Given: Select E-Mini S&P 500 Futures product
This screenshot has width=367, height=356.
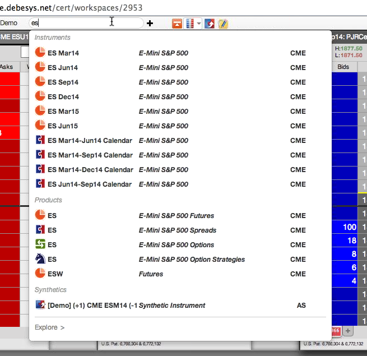Looking at the screenshot, I should tap(180, 215).
